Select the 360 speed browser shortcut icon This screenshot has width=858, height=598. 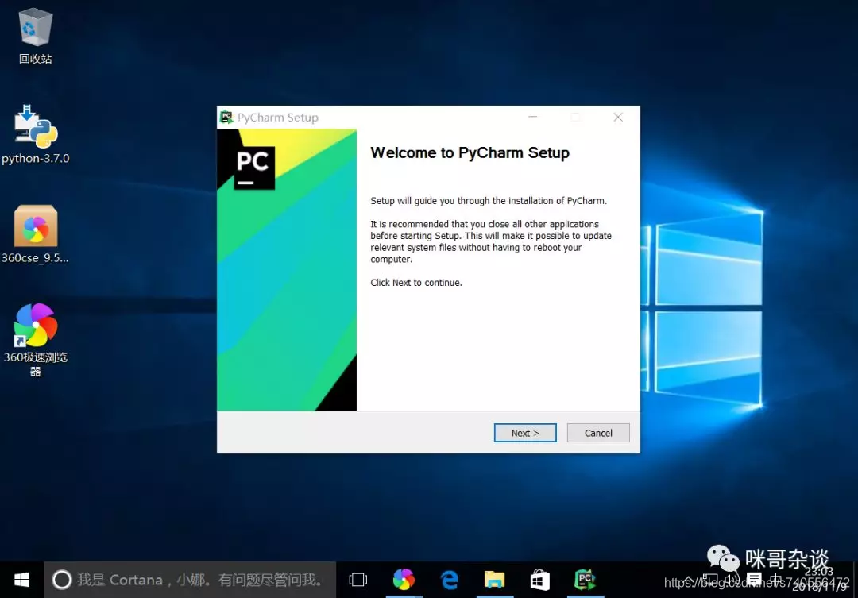point(35,340)
